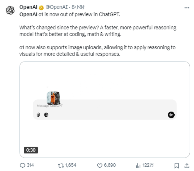Image resolution: width=194 pixels, height=171 pixels.
Task: Click the 0:30 video duration badge
Action: (x=31, y=150)
